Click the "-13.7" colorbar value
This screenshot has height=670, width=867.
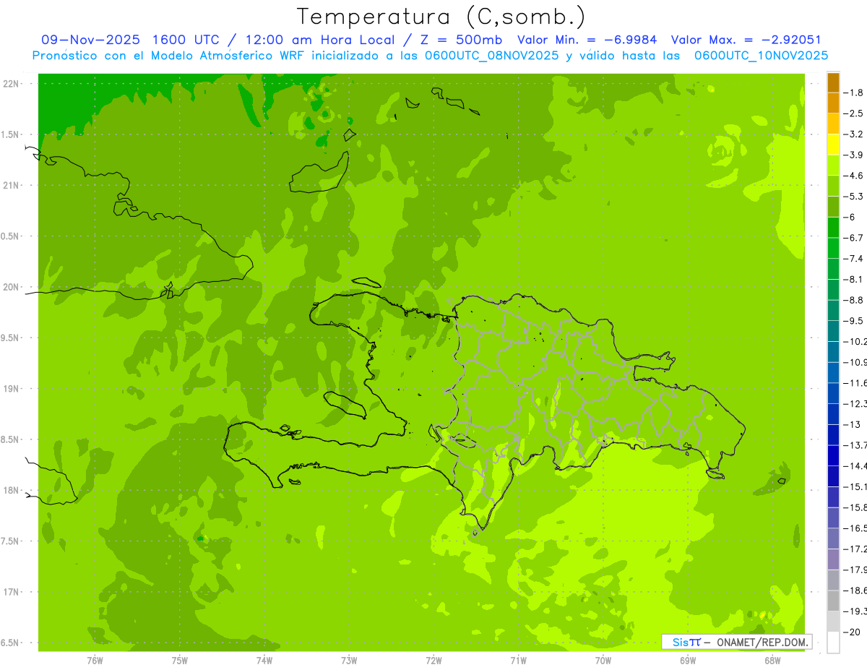855,445
